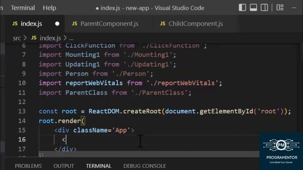Click the JS icon on ParentComponent.js tab
The height and width of the screenshot is (170, 303).
[75, 24]
